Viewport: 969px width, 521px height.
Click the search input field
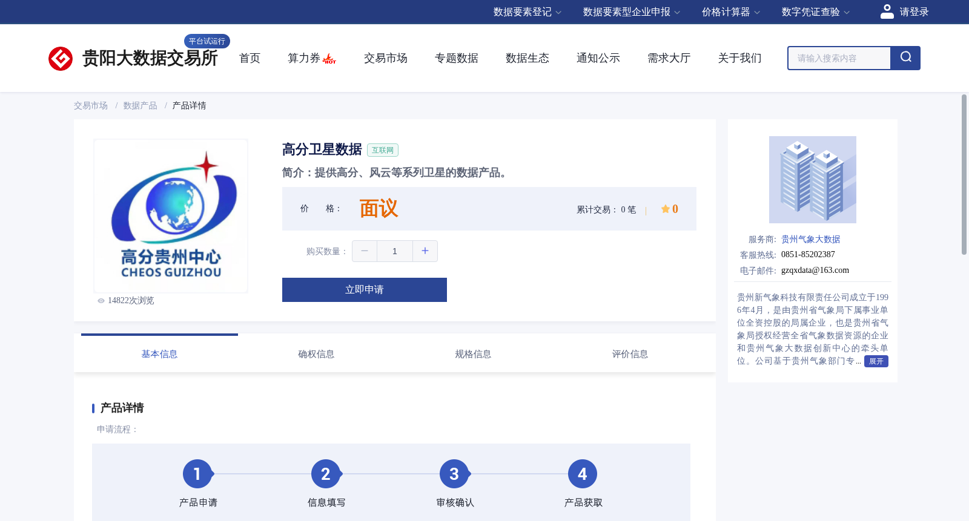(839, 58)
